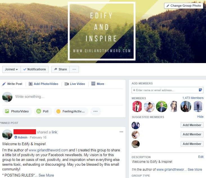The height and width of the screenshot is (178, 206).
Task: Open the Joined dropdown menu
Action: [12, 69]
